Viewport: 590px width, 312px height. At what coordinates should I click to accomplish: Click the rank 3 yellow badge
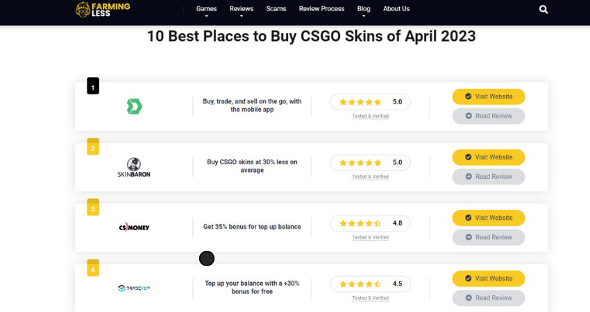(x=93, y=207)
